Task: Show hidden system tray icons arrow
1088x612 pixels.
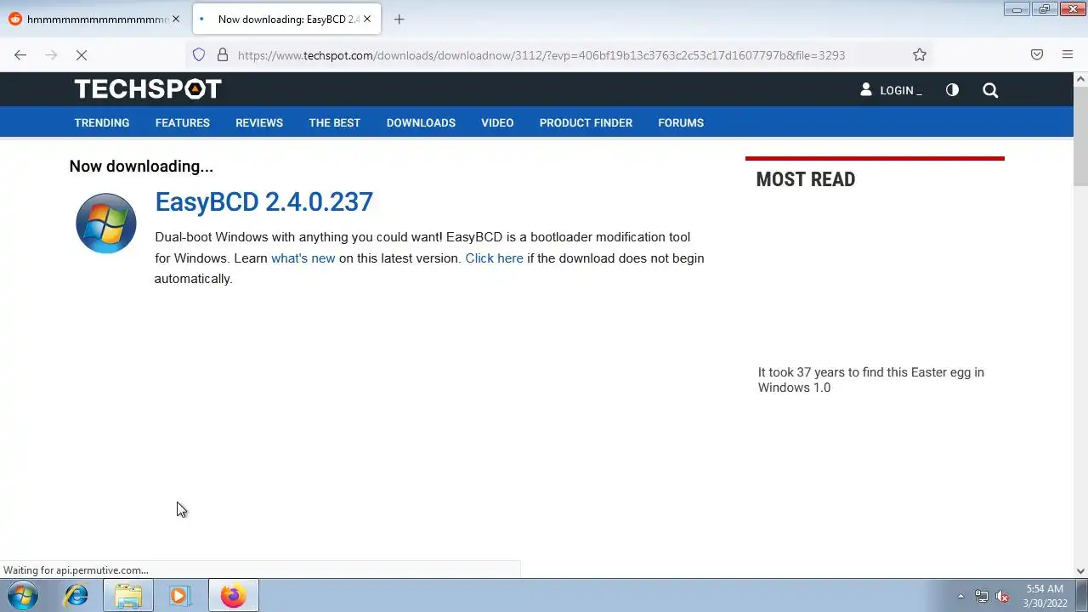Action: [960, 596]
